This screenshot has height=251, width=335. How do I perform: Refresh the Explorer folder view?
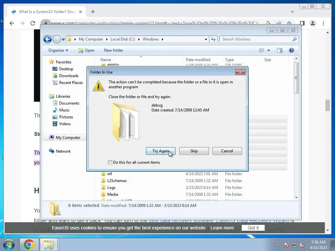point(213,39)
